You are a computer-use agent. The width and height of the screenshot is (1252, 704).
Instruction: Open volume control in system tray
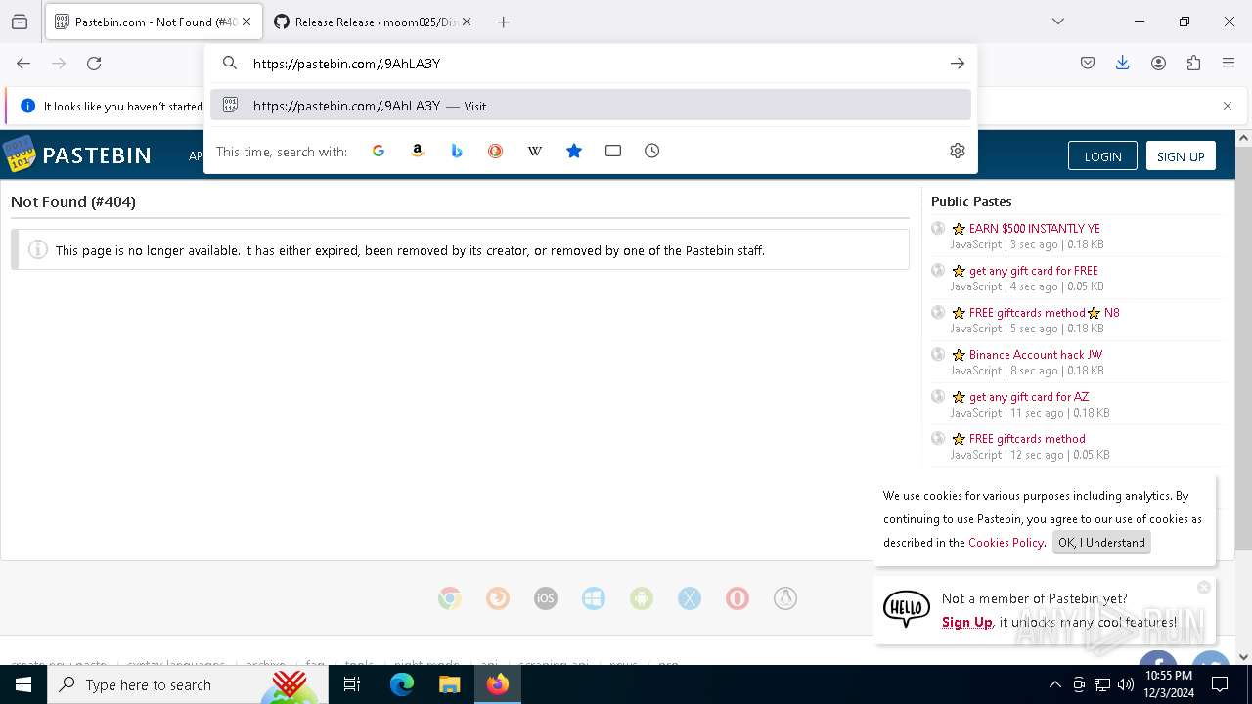click(x=1126, y=684)
